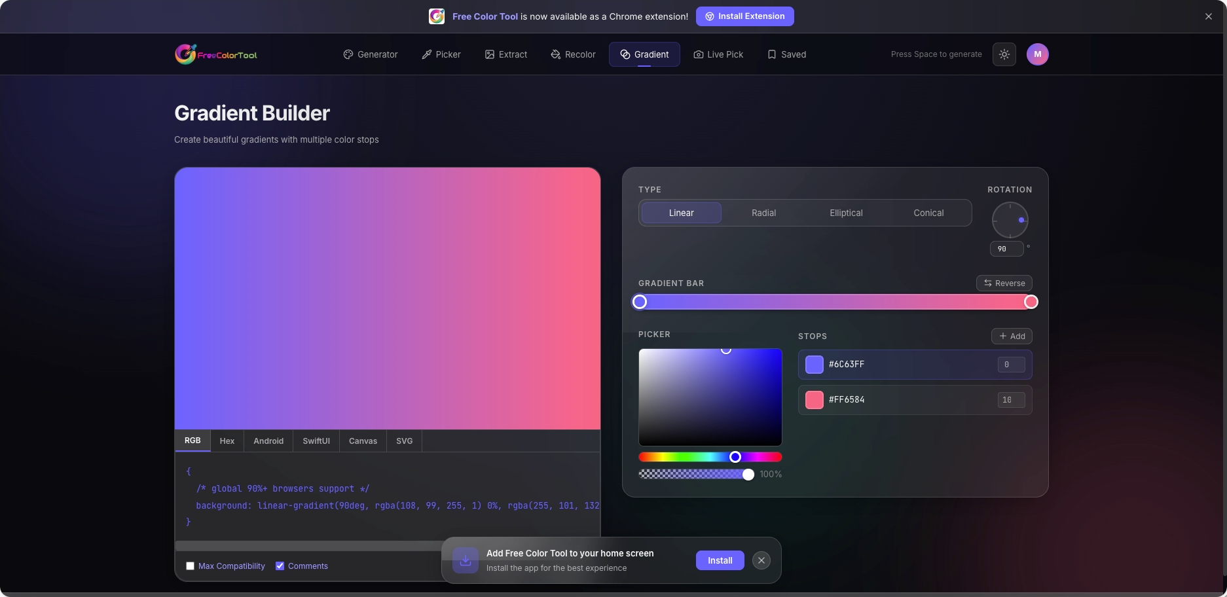Toggle the light/dark theme sun icon
The image size is (1227, 597).
coord(1004,54)
